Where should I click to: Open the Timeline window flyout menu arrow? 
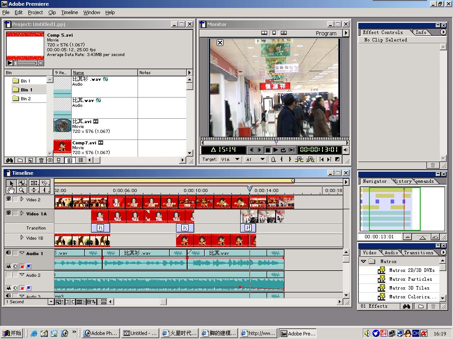click(x=346, y=182)
